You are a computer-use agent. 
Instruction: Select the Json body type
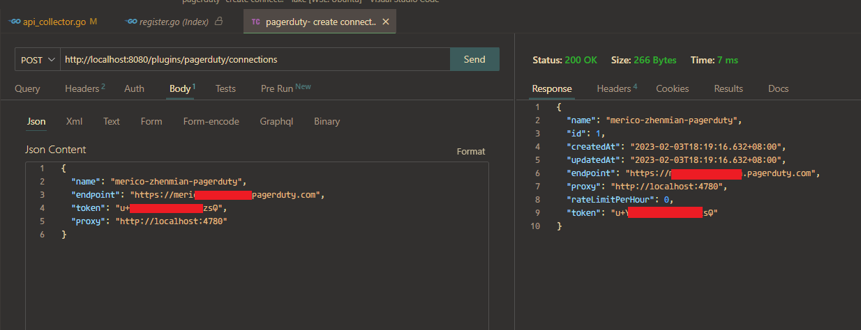click(36, 121)
